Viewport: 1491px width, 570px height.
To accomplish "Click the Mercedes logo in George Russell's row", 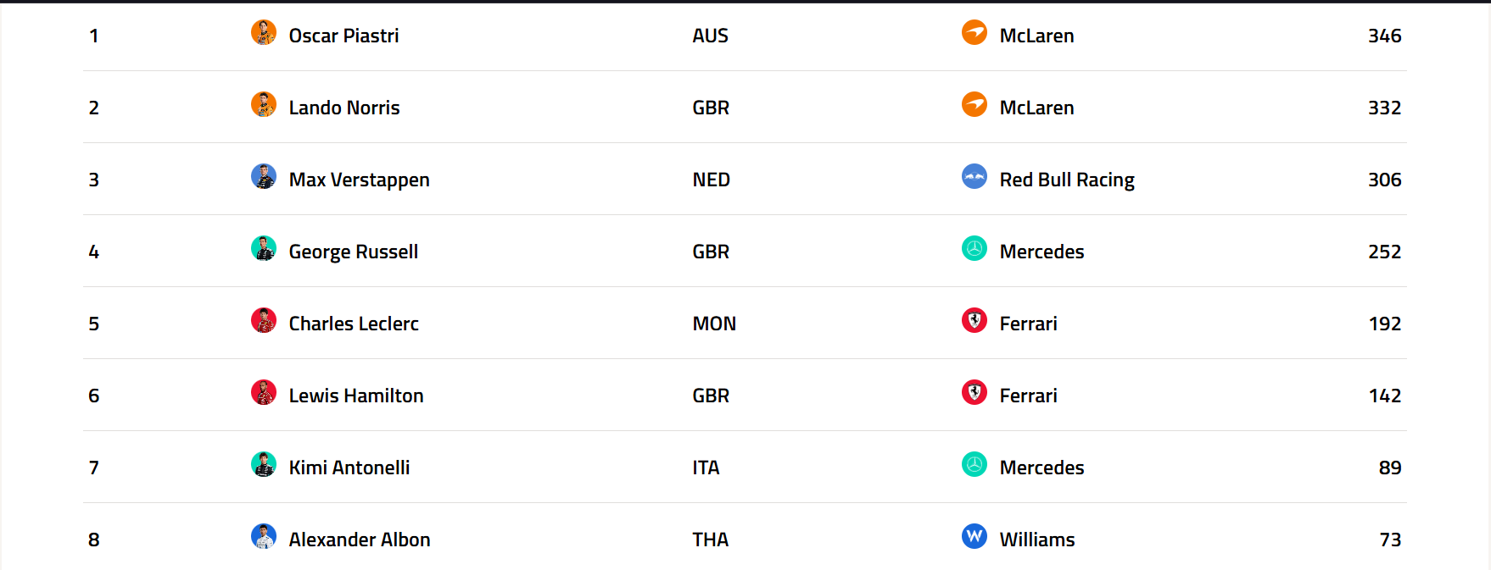I will point(974,249).
